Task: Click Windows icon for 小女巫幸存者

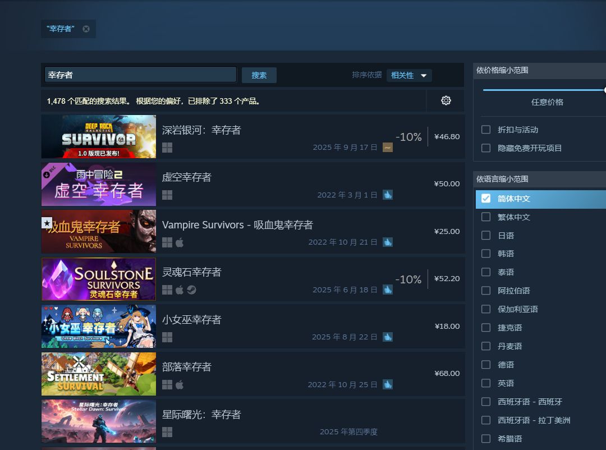Action: 167,337
